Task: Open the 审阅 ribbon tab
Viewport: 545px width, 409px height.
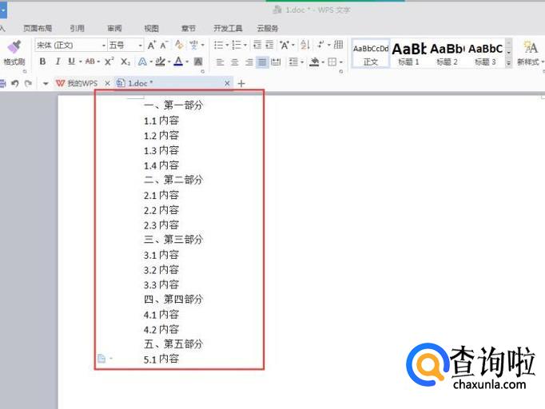Action: coord(114,28)
